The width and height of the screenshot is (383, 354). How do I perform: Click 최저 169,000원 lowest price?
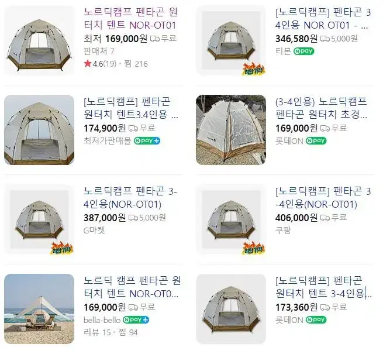115,39
